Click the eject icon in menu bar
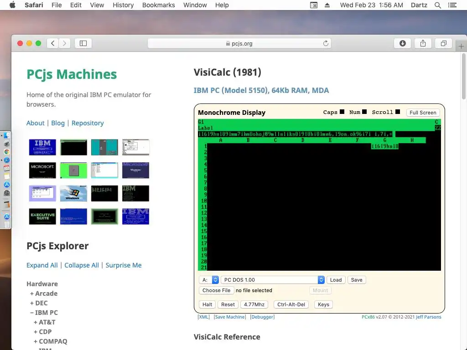Image resolution: width=467 pixels, height=350 pixels. coord(327,5)
